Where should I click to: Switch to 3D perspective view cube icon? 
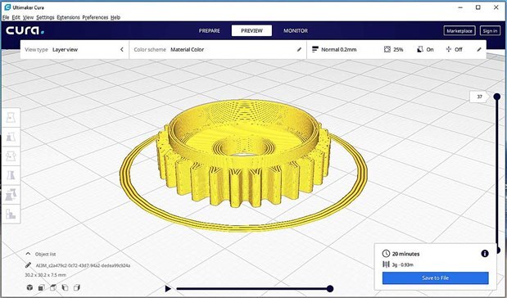pos(29,287)
